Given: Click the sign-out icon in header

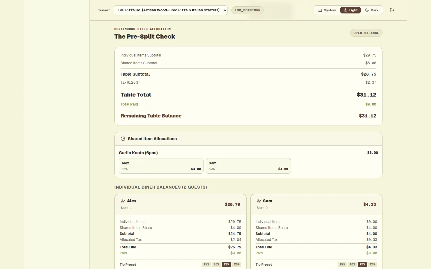Looking at the screenshot, I should 392,10.
